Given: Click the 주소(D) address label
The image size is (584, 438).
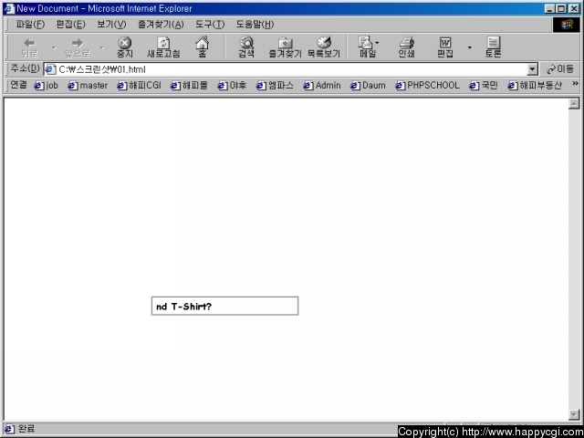Looking at the screenshot, I should pyautogui.click(x=25, y=68).
